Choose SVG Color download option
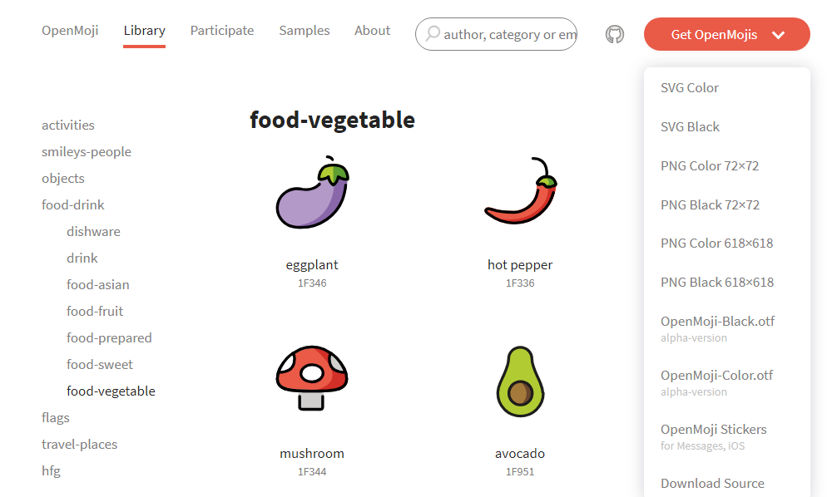Image resolution: width=827 pixels, height=497 pixels. coord(690,88)
